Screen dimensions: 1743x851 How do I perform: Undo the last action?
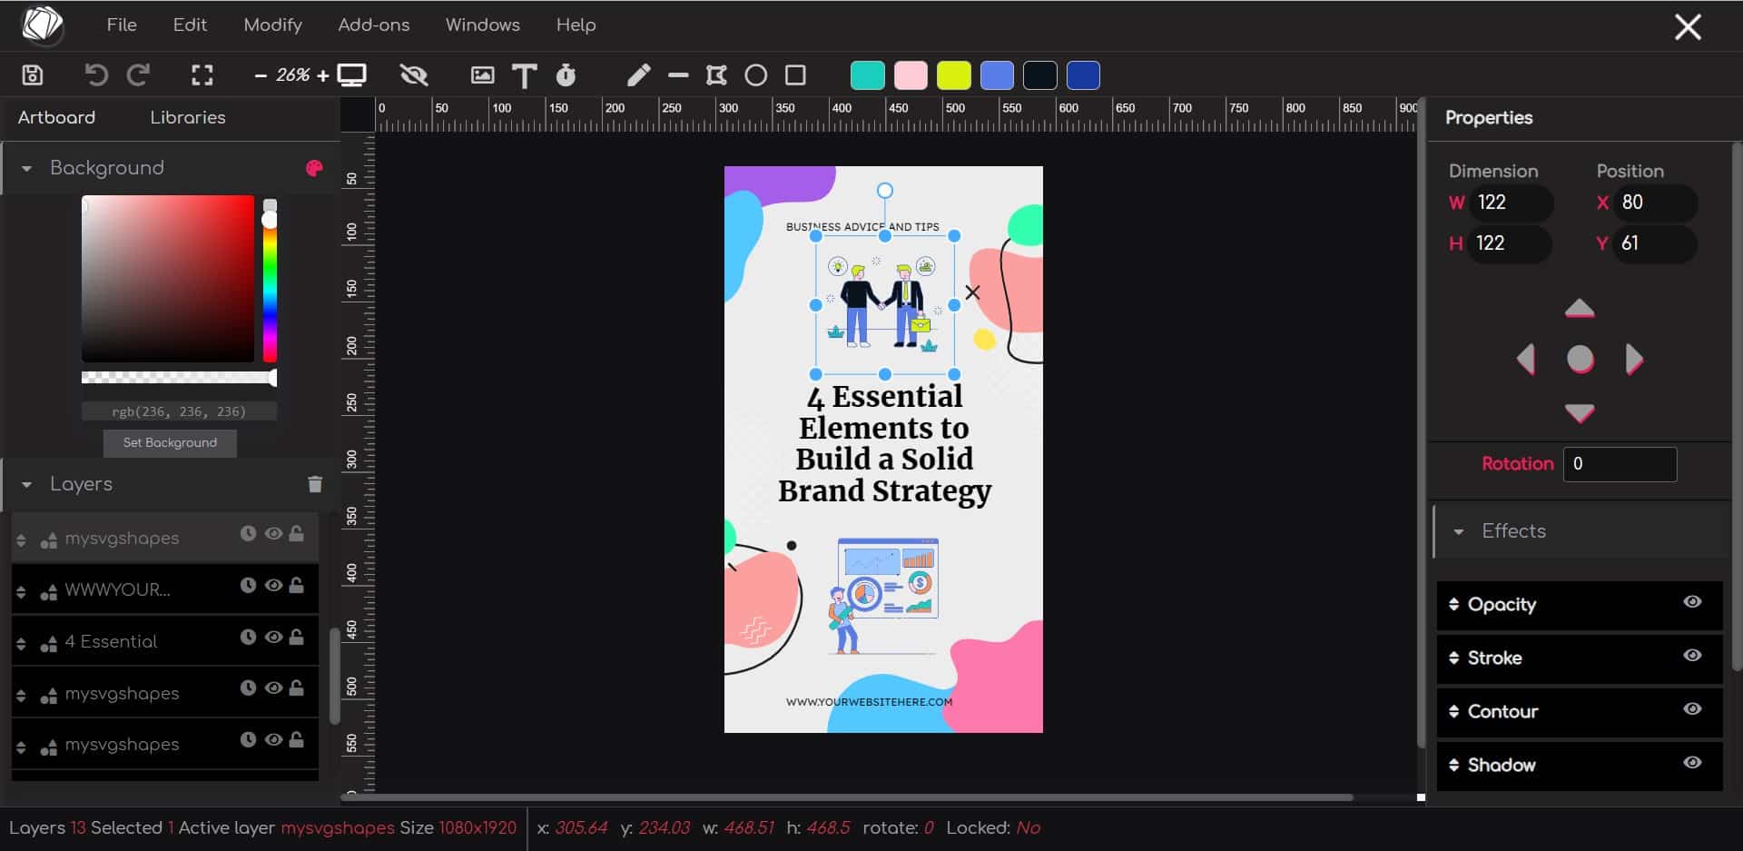(x=95, y=75)
